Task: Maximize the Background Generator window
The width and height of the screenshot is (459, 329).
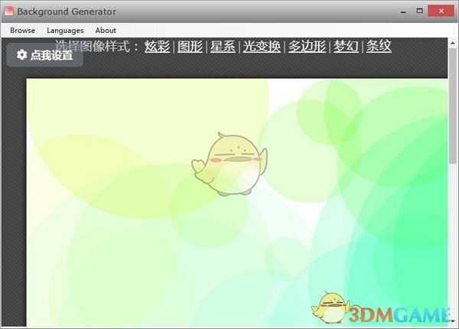Action: (419, 11)
